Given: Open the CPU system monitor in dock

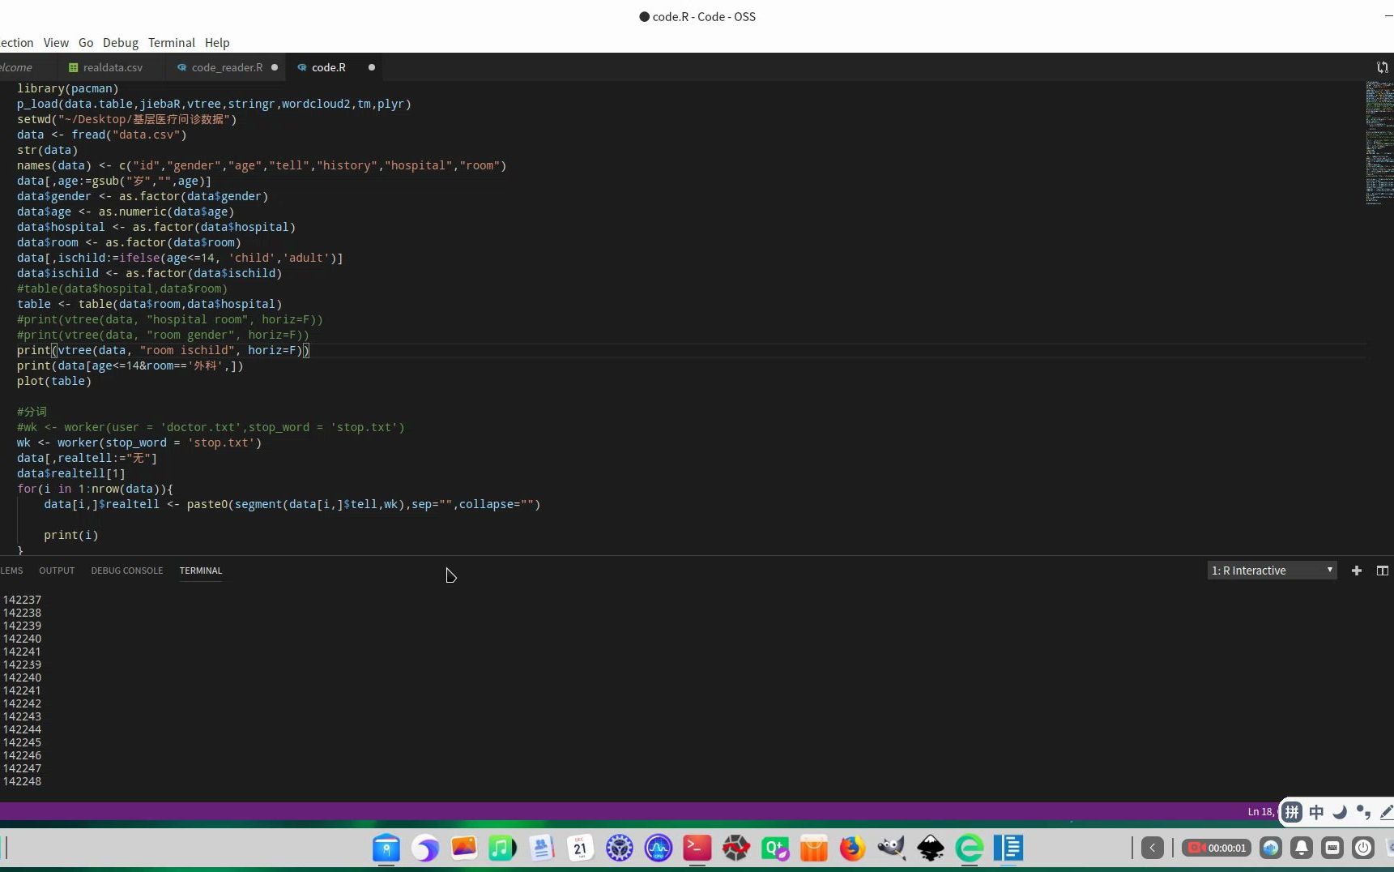Looking at the screenshot, I should point(659,848).
